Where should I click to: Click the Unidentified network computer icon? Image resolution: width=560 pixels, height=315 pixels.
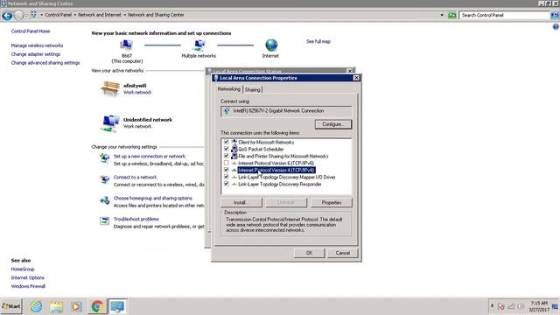coord(110,123)
